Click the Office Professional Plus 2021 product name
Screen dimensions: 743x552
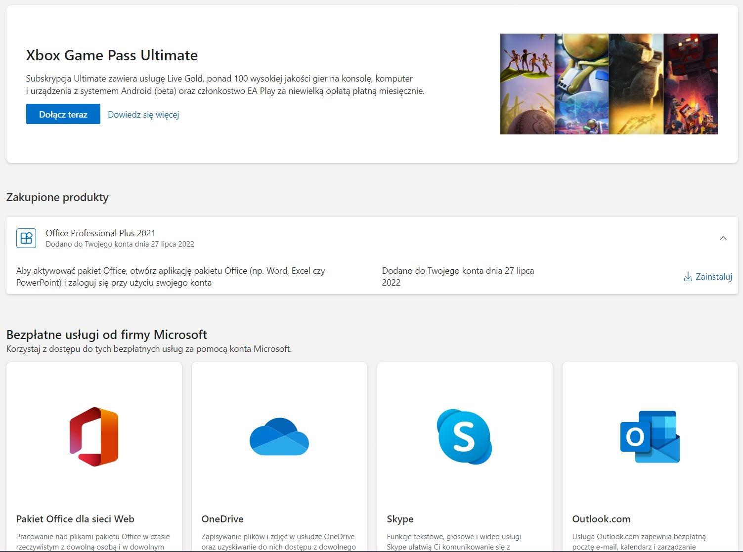tap(101, 233)
